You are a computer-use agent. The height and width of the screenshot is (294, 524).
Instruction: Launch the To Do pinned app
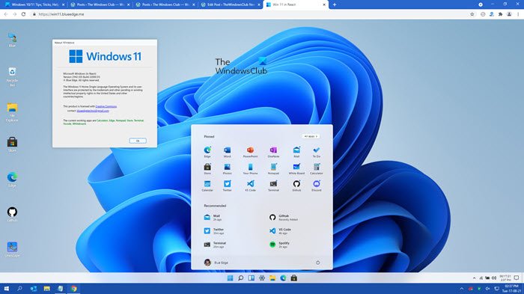(x=317, y=151)
